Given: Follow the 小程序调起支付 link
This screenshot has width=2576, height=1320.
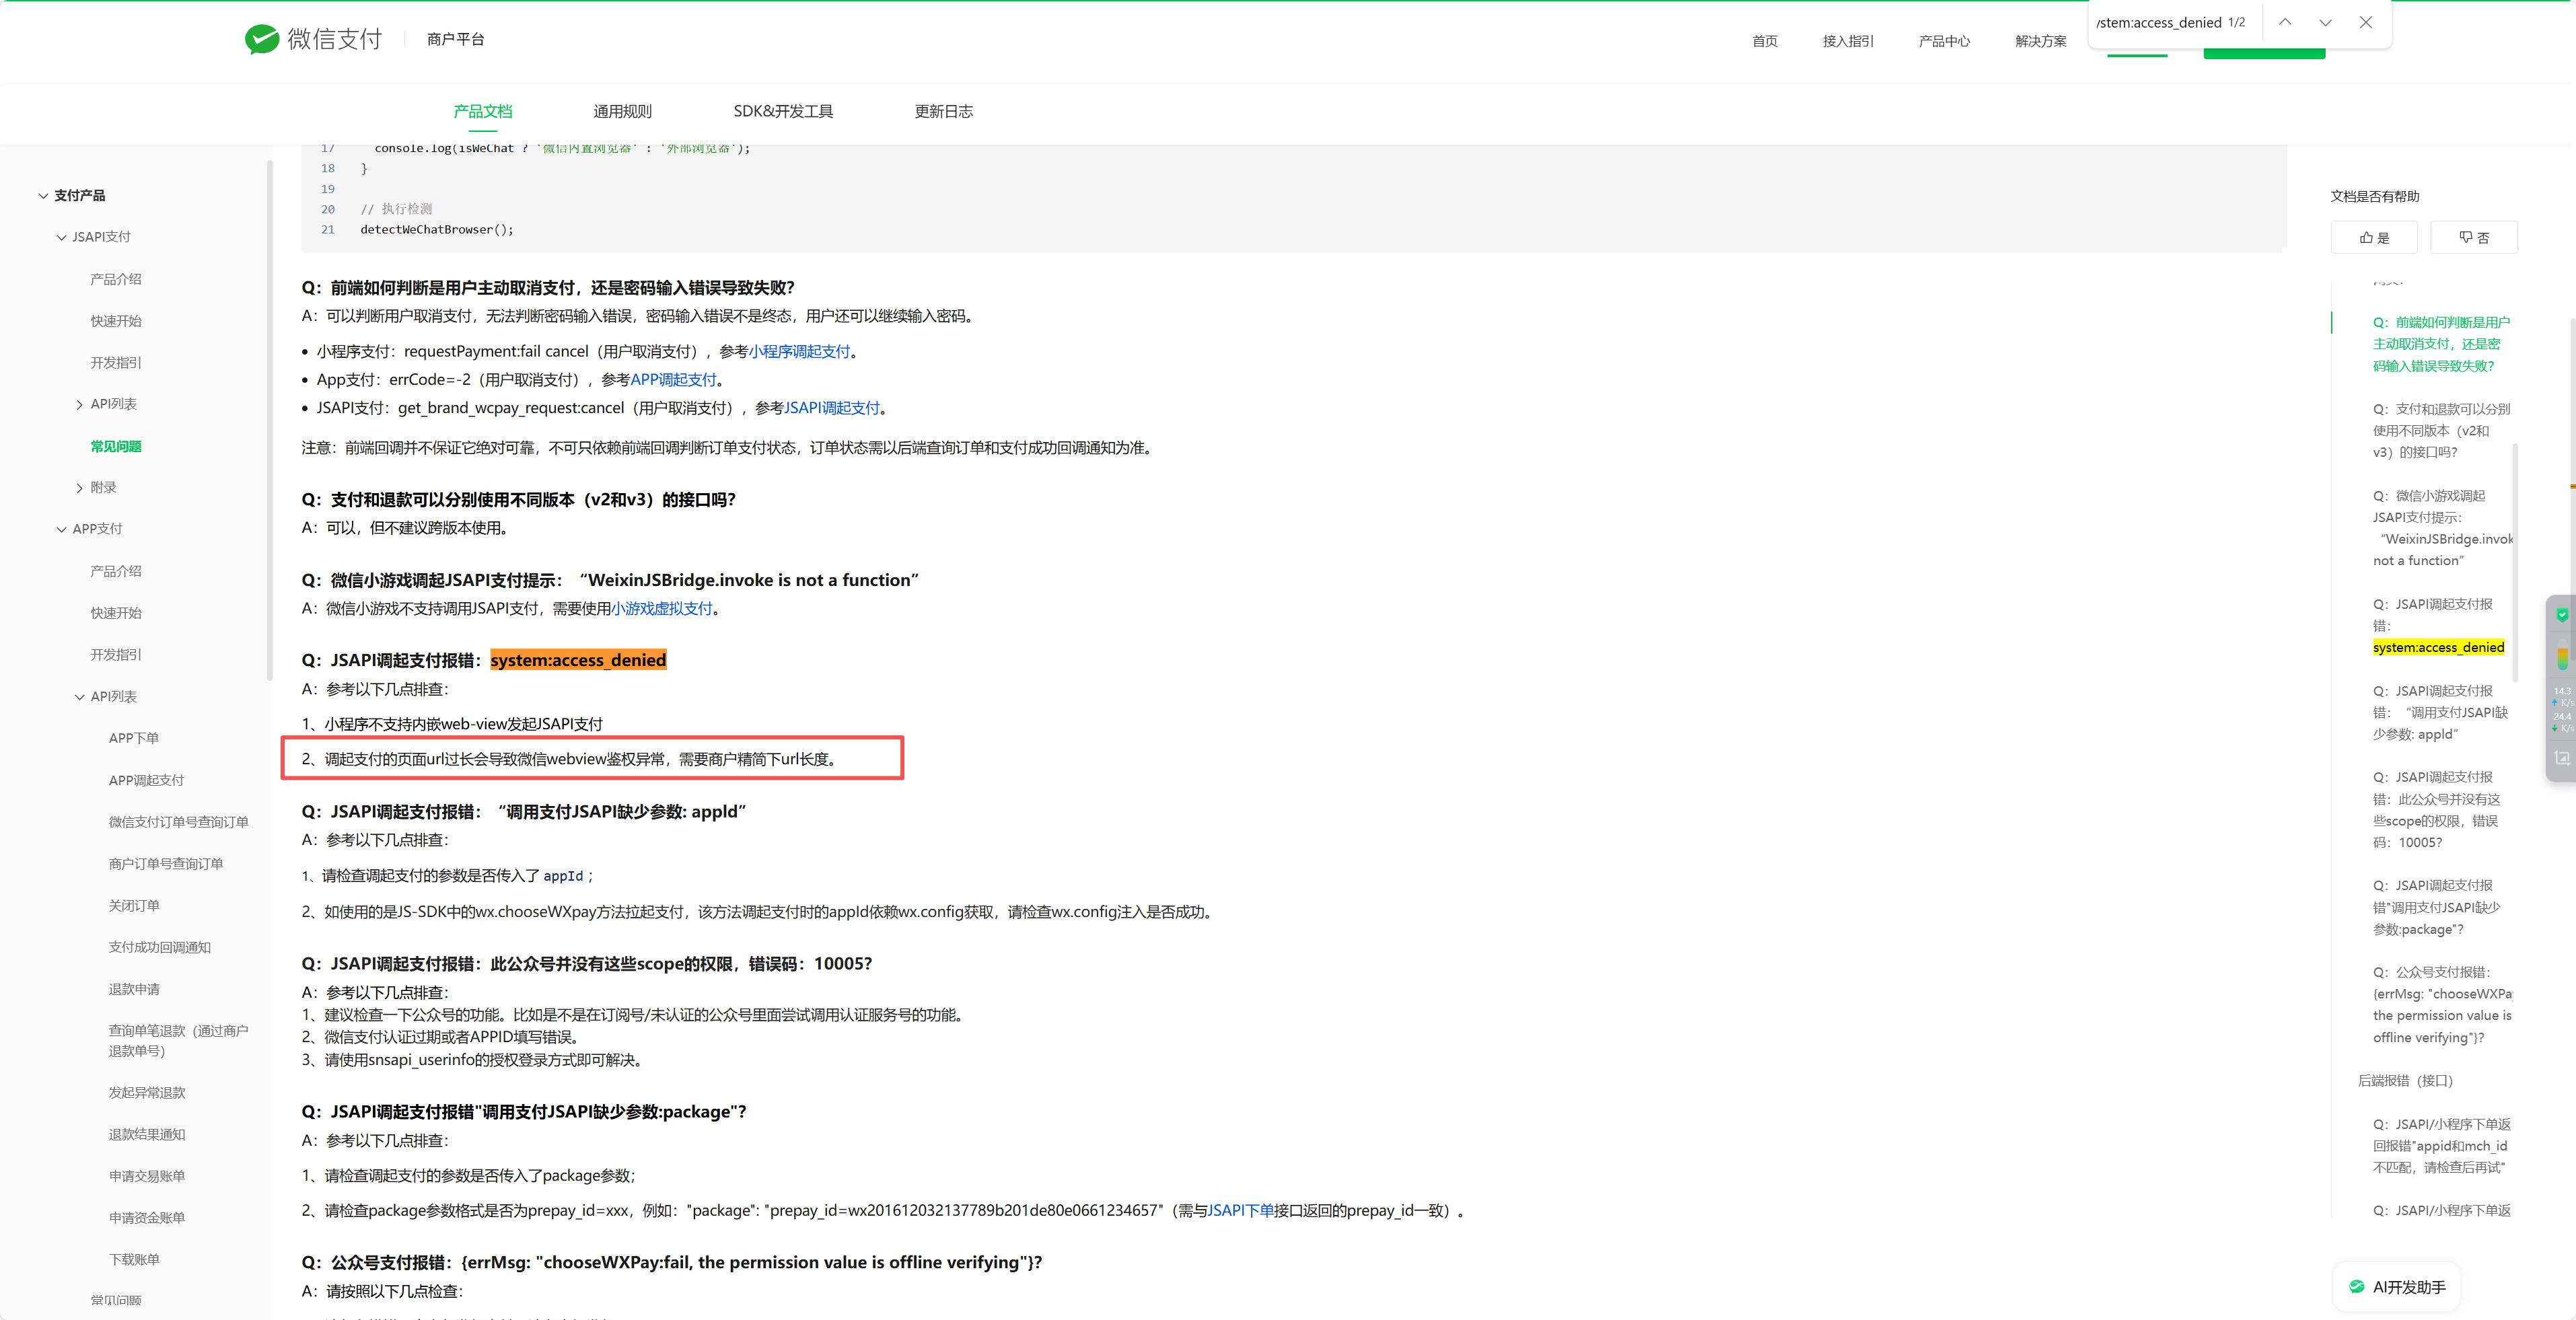Looking at the screenshot, I should [799, 352].
